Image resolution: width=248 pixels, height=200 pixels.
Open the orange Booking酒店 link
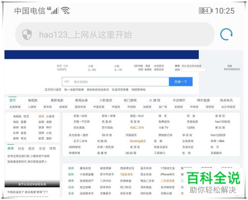138,141
